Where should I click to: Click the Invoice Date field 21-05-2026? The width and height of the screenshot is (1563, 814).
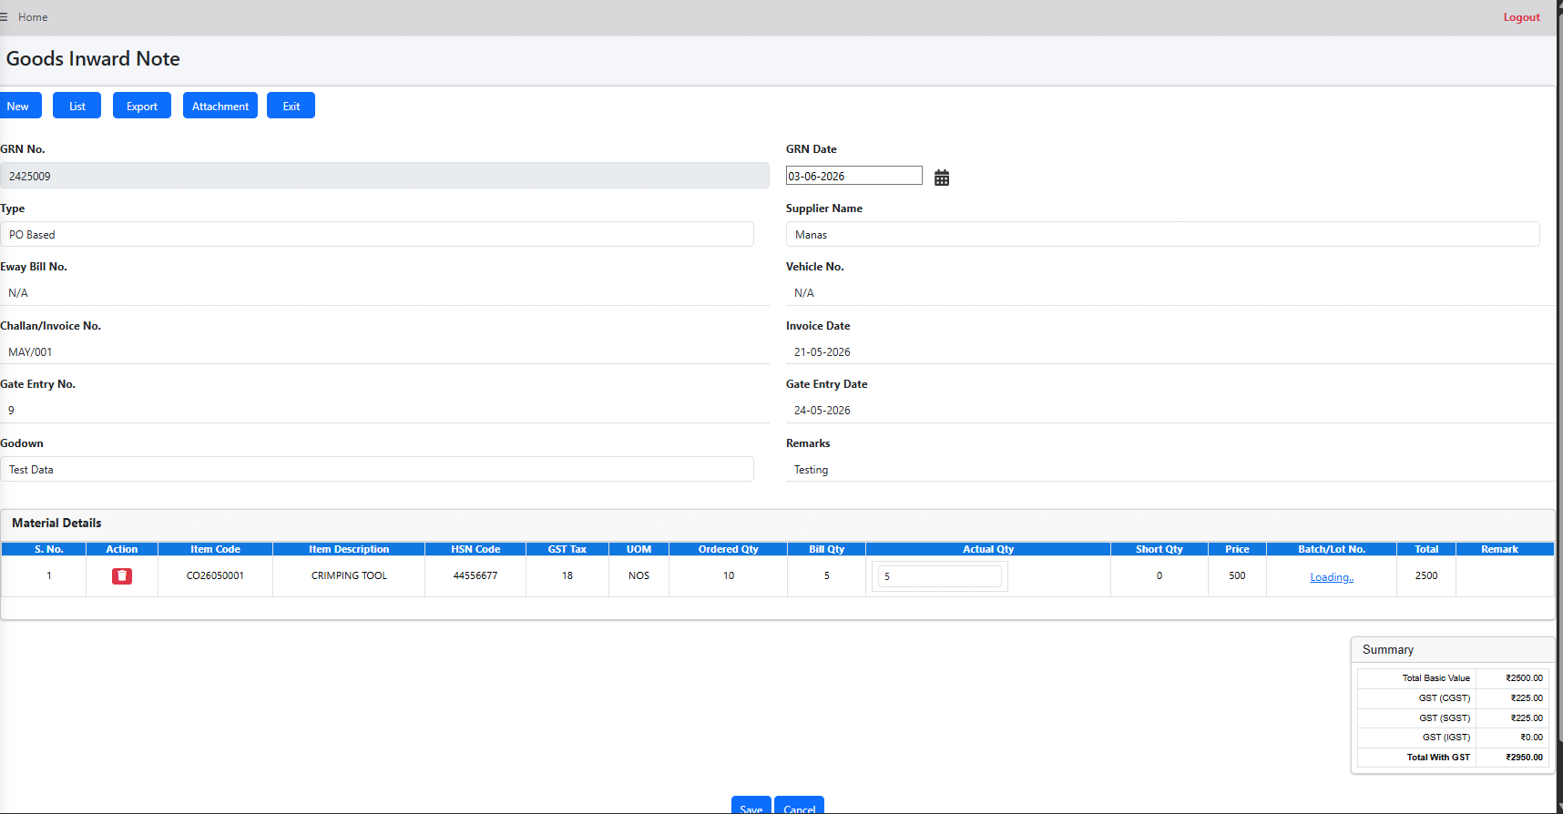(1170, 351)
